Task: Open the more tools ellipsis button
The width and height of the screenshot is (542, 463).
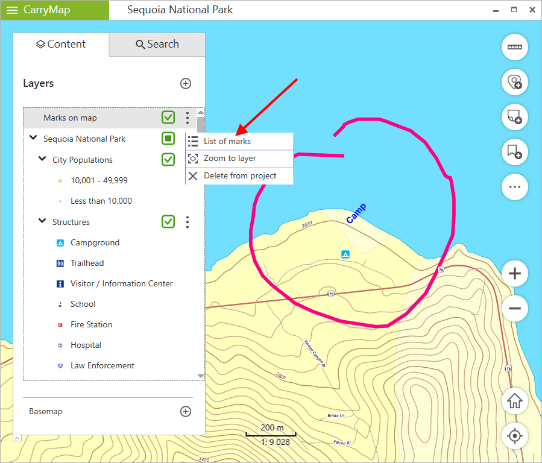Action: pyautogui.click(x=514, y=187)
